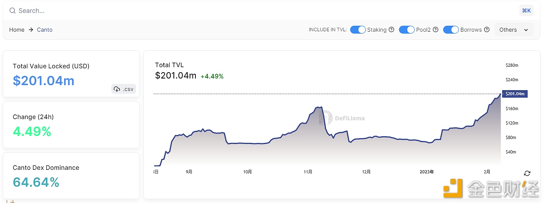Expand the Others chevron arrow
This screenshot has width=544, height=203.
click(x=526, y=30)
